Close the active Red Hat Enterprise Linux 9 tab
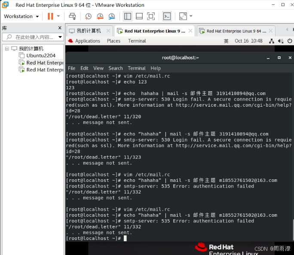The height and width of the screenshot is (255, 294). [190, 31]
